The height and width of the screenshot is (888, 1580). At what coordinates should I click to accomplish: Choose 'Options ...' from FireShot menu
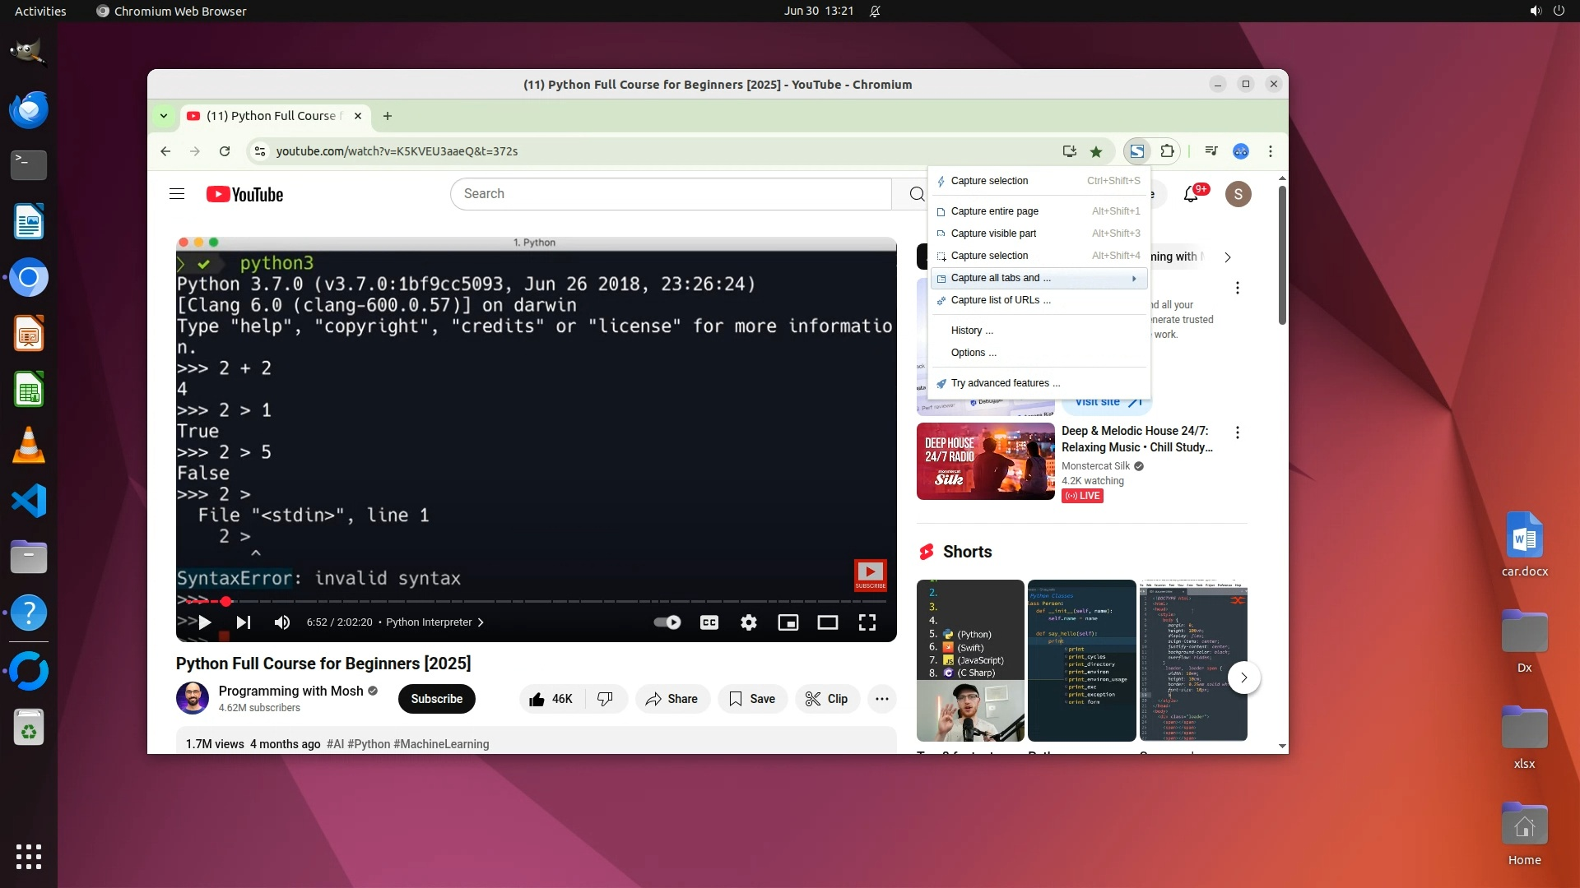pos(973,353)
